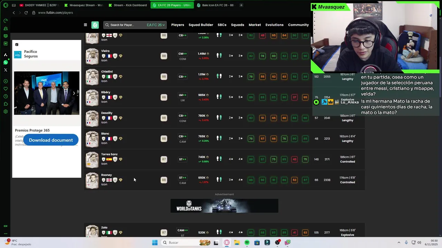Open GX Cleaner broom icon in sidebar

(x=6, y=28)
